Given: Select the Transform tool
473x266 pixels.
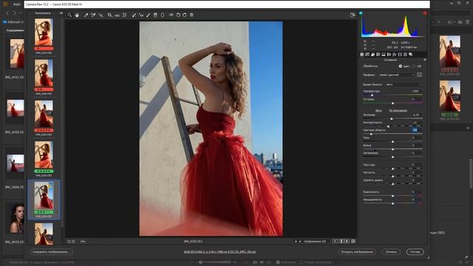Looking at the screenshot, I should [125, 15].
